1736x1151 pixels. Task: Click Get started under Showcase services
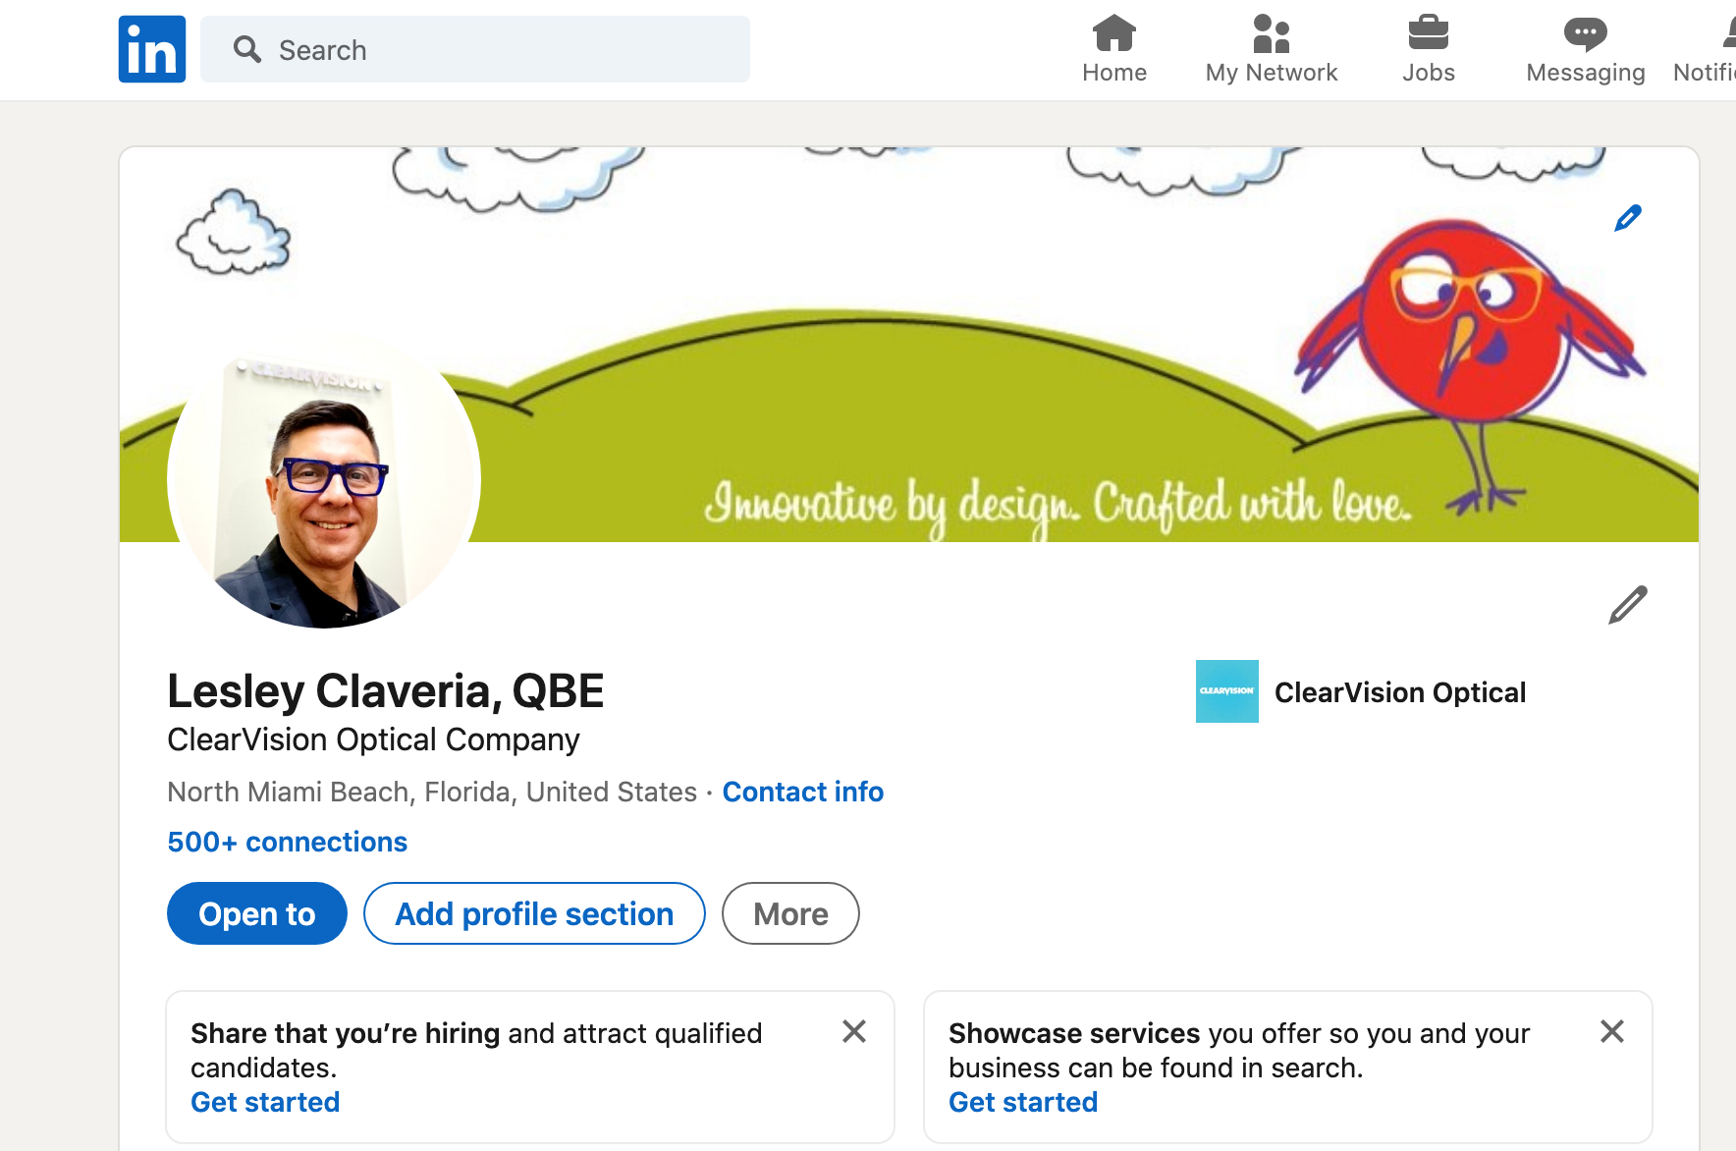pos(1023,1102)
